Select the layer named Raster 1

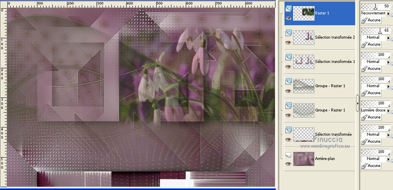322,13
